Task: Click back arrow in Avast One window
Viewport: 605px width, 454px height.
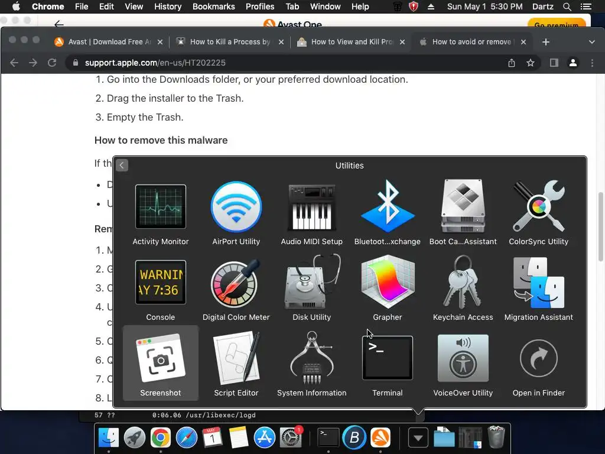Action: tap(58, 24)
